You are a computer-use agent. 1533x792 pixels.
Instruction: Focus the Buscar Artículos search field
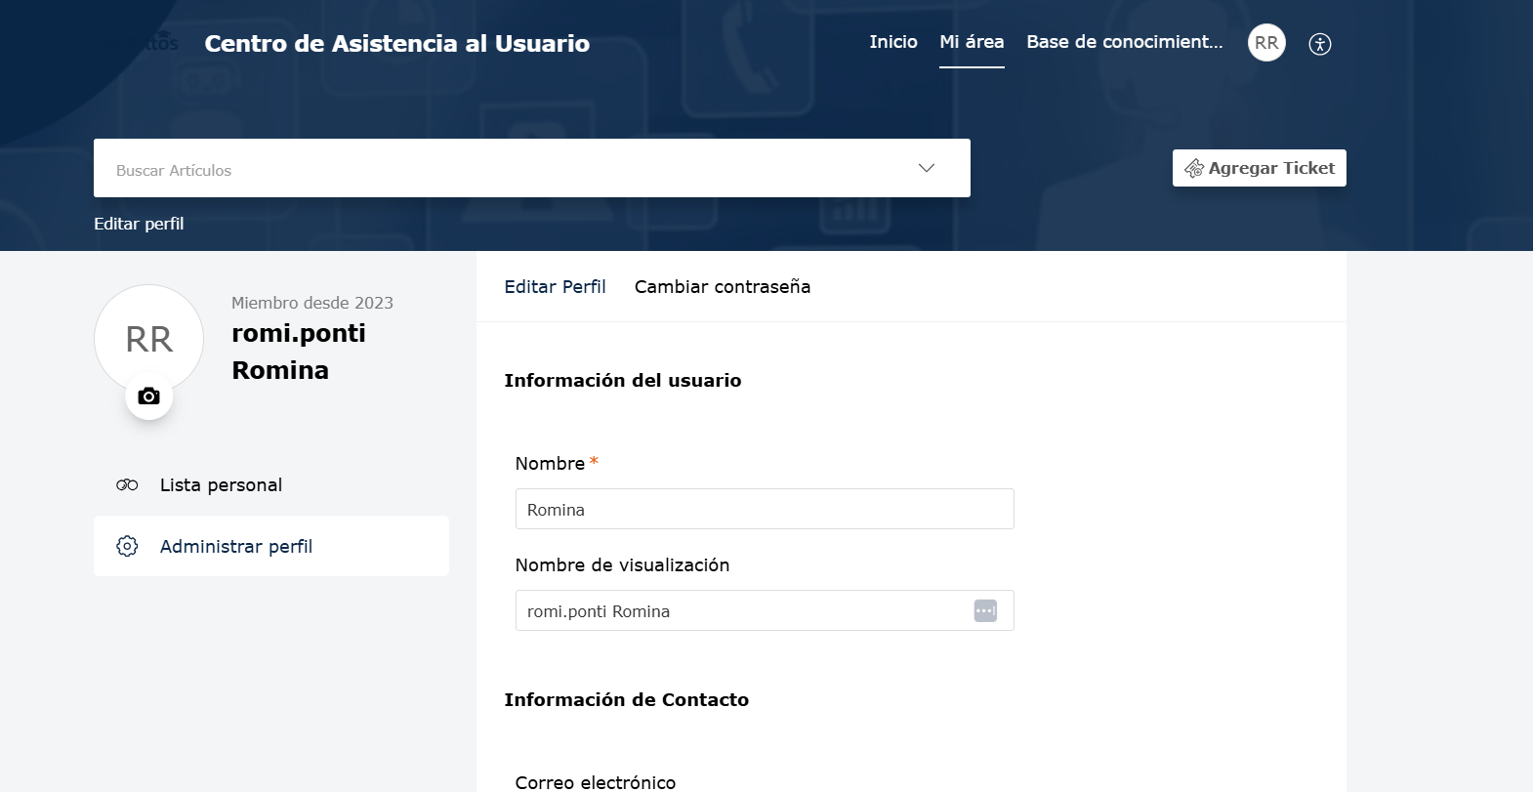[532, 168]
